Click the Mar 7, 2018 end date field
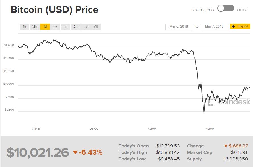 [x=214, y=26]
